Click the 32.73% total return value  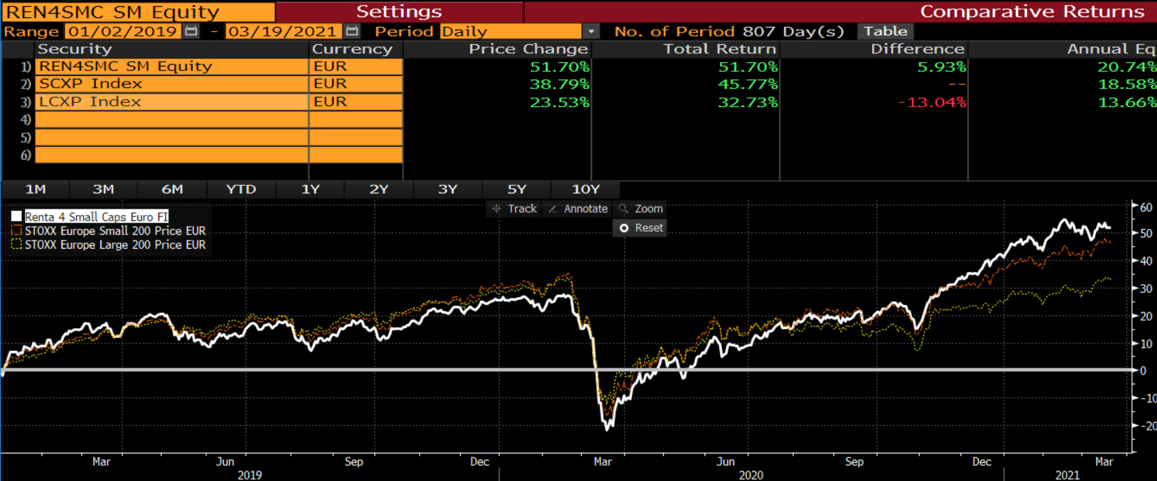(748, 102)
